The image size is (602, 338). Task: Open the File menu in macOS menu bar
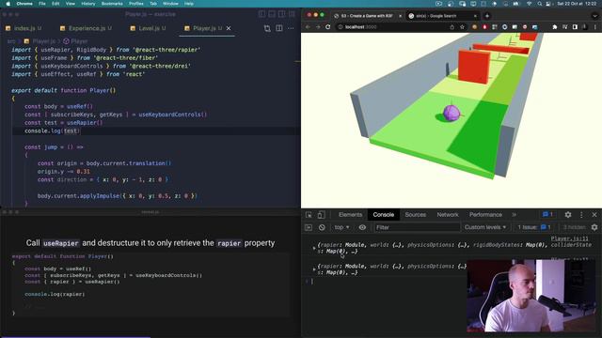tap(41, 4)
